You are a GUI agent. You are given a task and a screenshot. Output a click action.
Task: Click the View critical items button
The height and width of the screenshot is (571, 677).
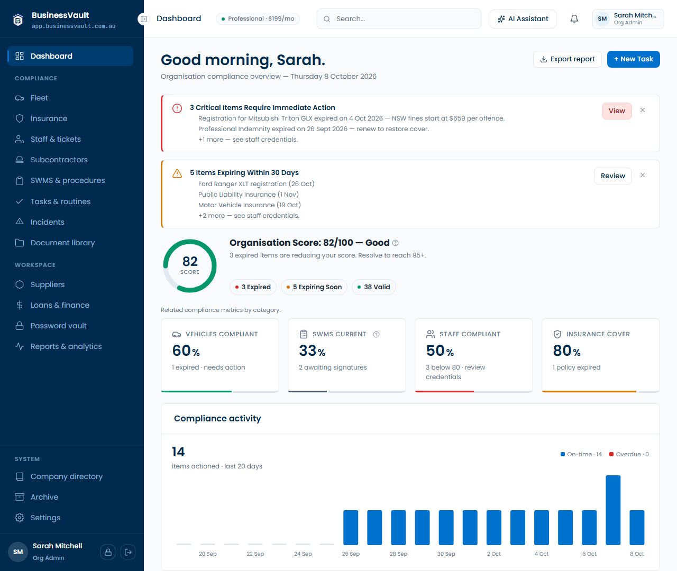[617, 111]
